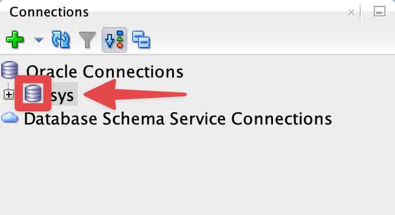The width and height of the screenshot is (395, 215).
Task: Click the sys database cylinder icon
Action: point(33,93)
